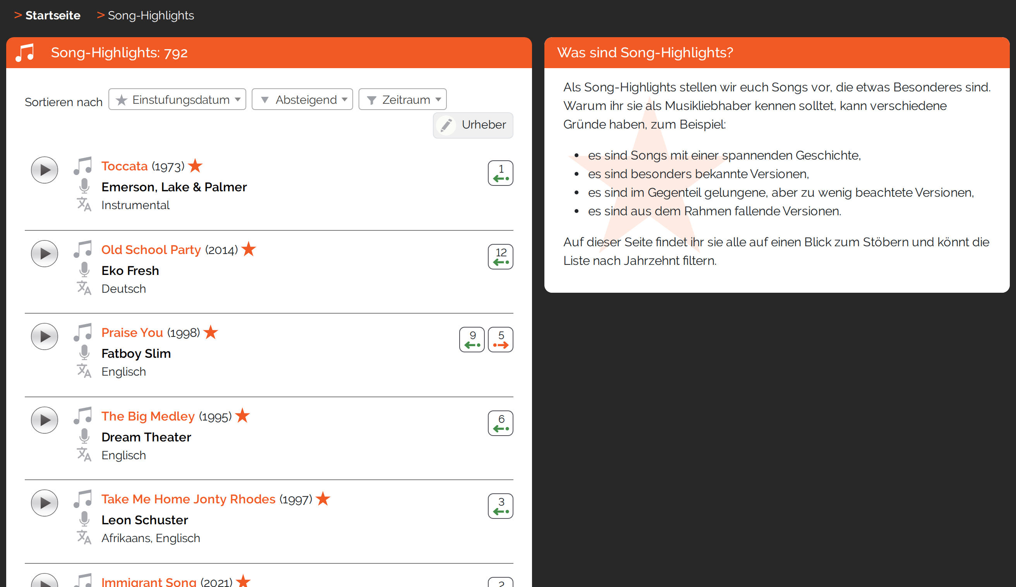Toggle the Urheber button
1016x587 pixels.
pos(473,125)
